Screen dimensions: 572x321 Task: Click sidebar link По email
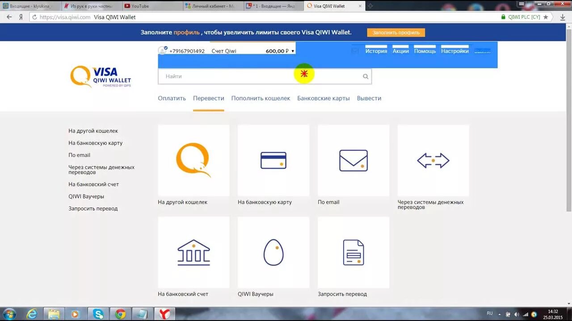click(x=80, y=155)
